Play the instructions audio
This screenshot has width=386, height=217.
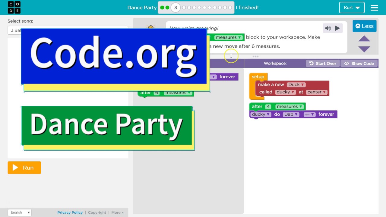pos(337,28)
